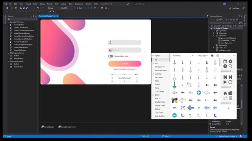Click the swap arrows icon in Collection 2

tap(225, 98)
